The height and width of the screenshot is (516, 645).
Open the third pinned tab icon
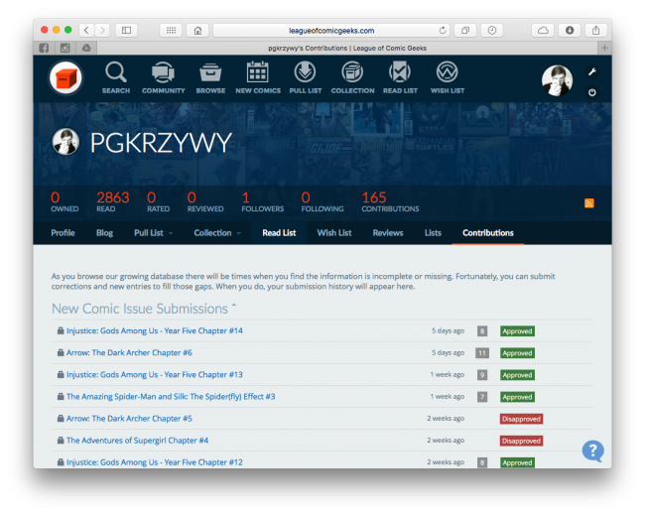[86, 49]
